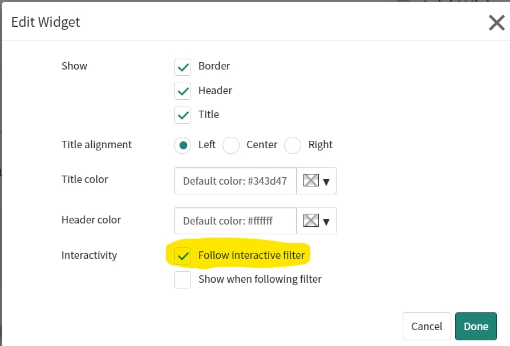
Task: Uncheck the Border checkbox
Action: pyautogui.click(x=183, y=67)
